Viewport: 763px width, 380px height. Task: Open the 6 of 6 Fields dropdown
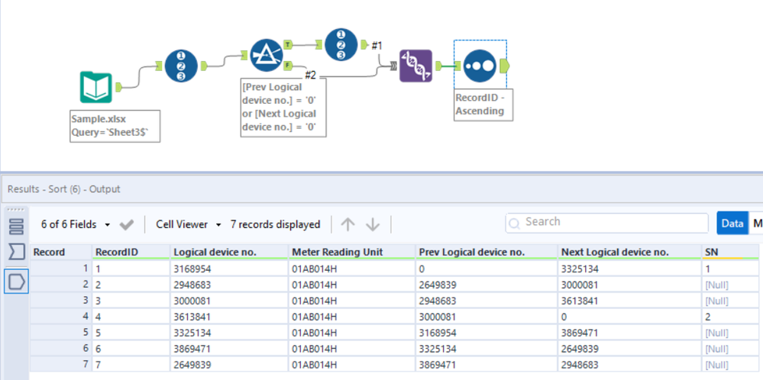click(76, 224)
